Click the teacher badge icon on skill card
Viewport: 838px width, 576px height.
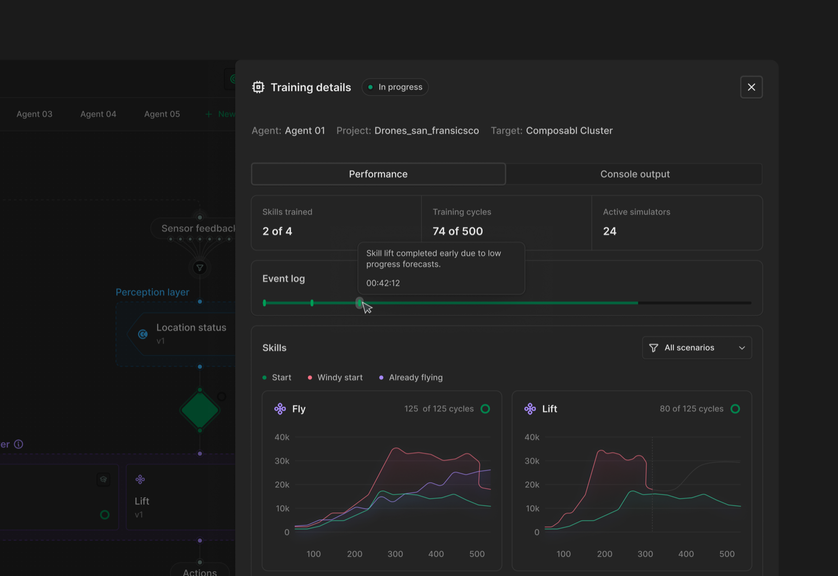[104, 479]
